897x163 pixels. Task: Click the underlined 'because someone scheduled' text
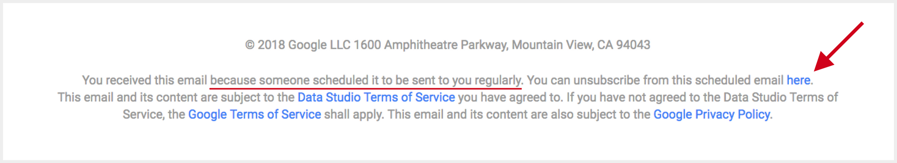289,80
